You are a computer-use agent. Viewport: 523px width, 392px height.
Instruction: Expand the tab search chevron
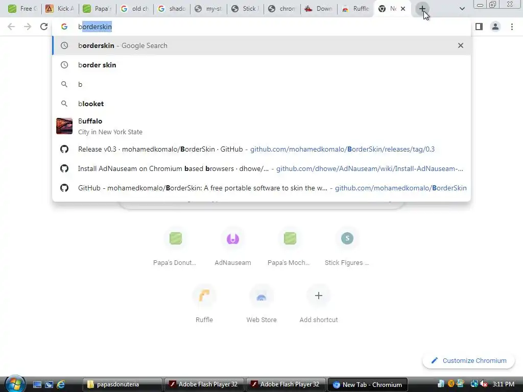[x=462, y=9]
